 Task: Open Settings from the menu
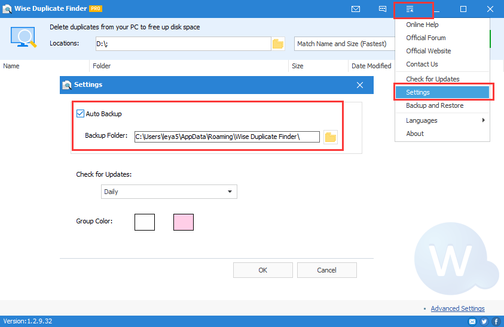(x=442, y=92)
